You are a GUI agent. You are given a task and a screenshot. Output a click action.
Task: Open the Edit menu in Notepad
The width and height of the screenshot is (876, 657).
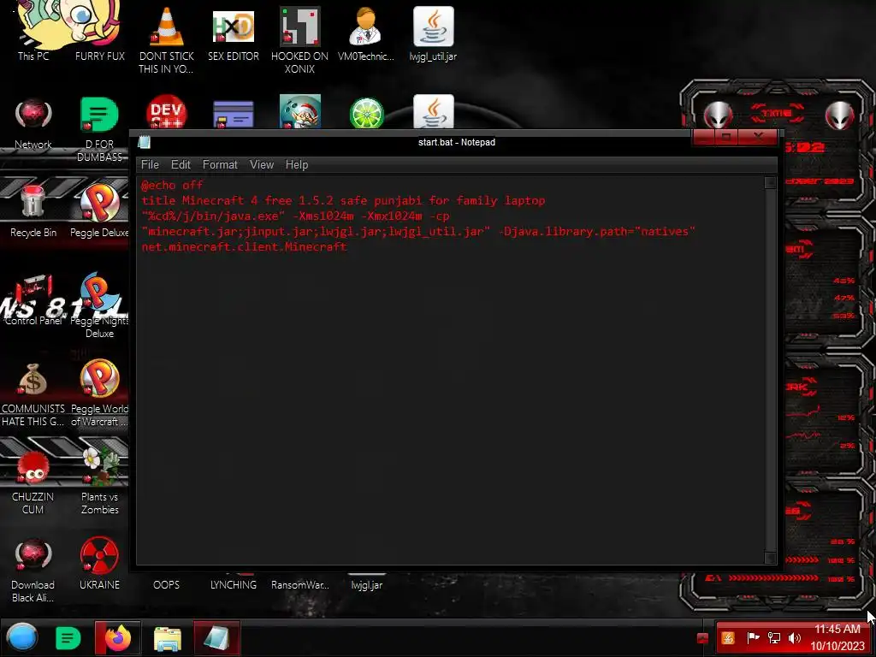click(181, 165)
